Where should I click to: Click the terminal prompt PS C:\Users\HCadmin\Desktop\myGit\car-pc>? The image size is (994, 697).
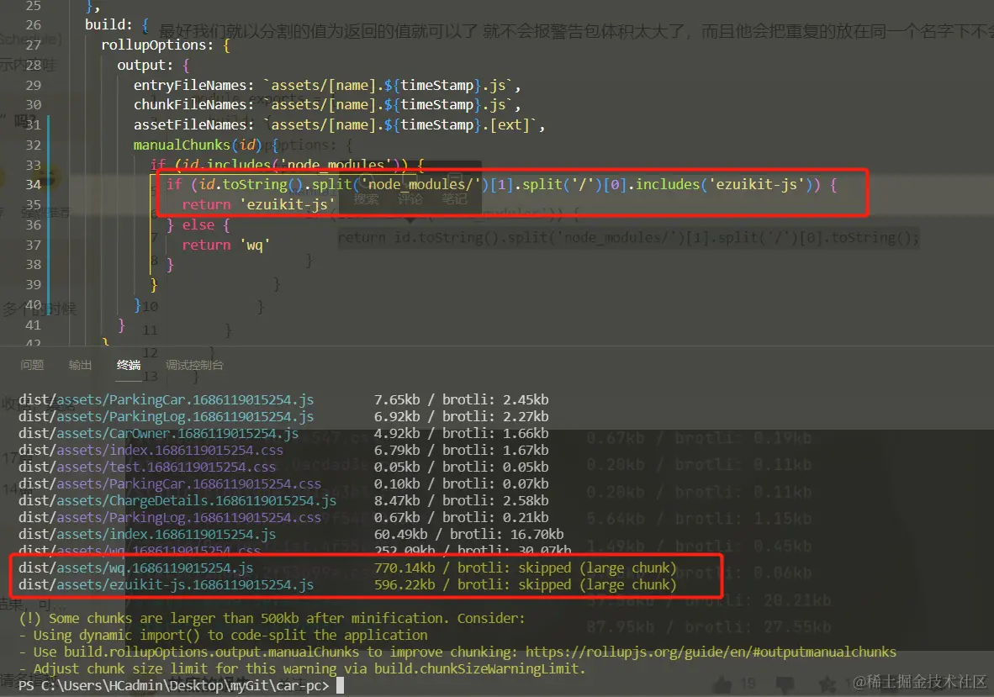coord(174,685)
